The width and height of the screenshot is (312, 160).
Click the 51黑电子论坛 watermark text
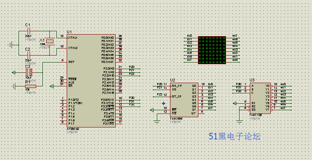pos(235,137)
